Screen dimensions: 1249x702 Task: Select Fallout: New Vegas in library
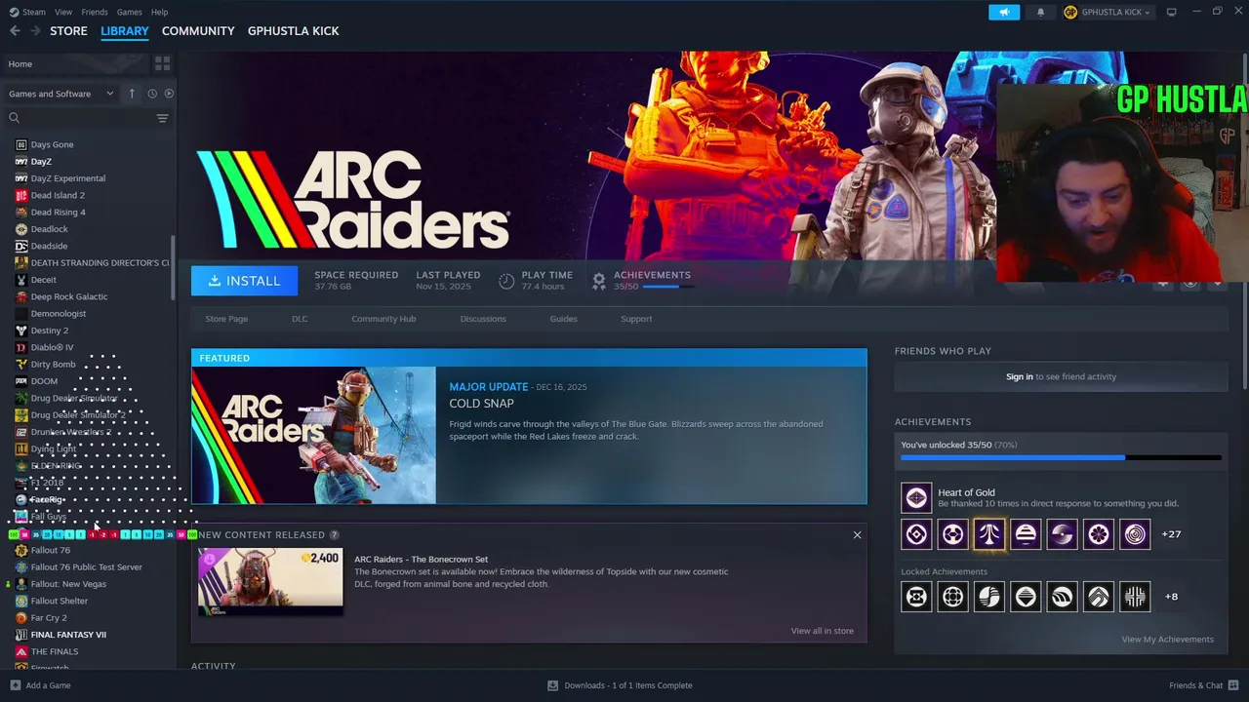pyautogui.click(x=68, y=584)
